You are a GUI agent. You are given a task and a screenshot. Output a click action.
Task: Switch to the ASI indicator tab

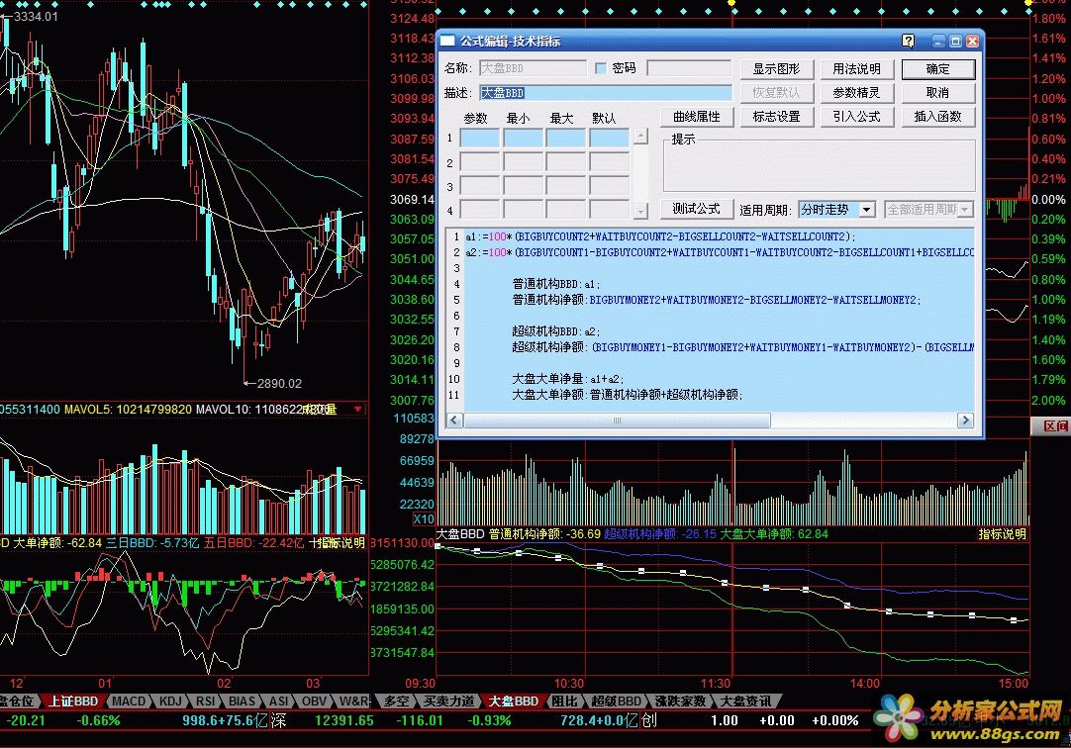[278, 702]
